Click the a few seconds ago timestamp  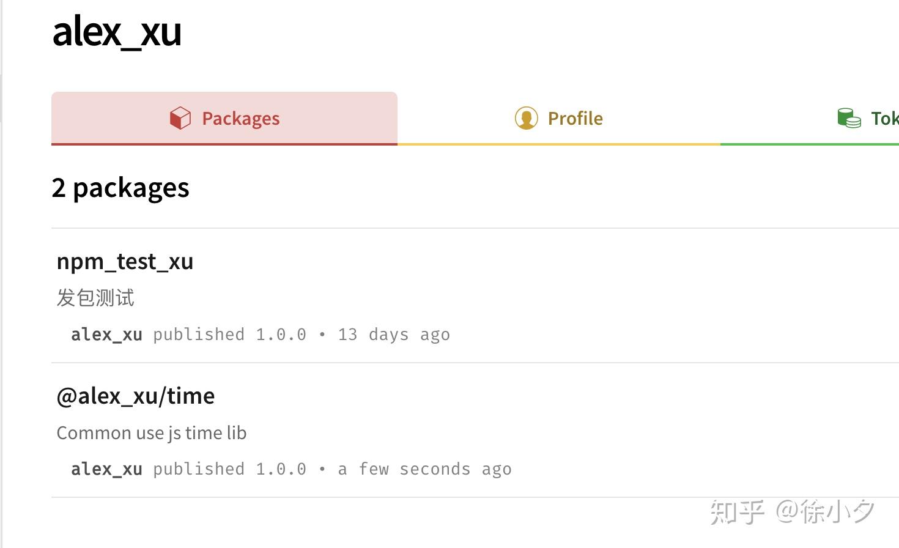[x=424, y=469]
